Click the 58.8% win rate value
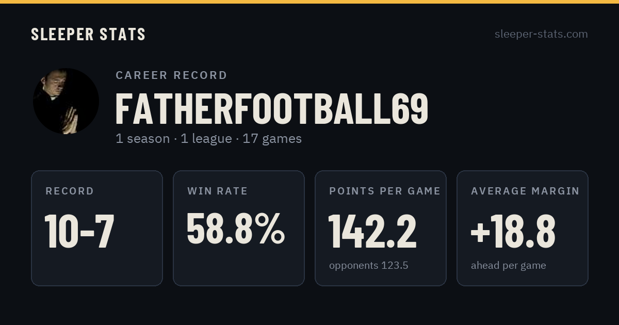 tap(236, 229)
